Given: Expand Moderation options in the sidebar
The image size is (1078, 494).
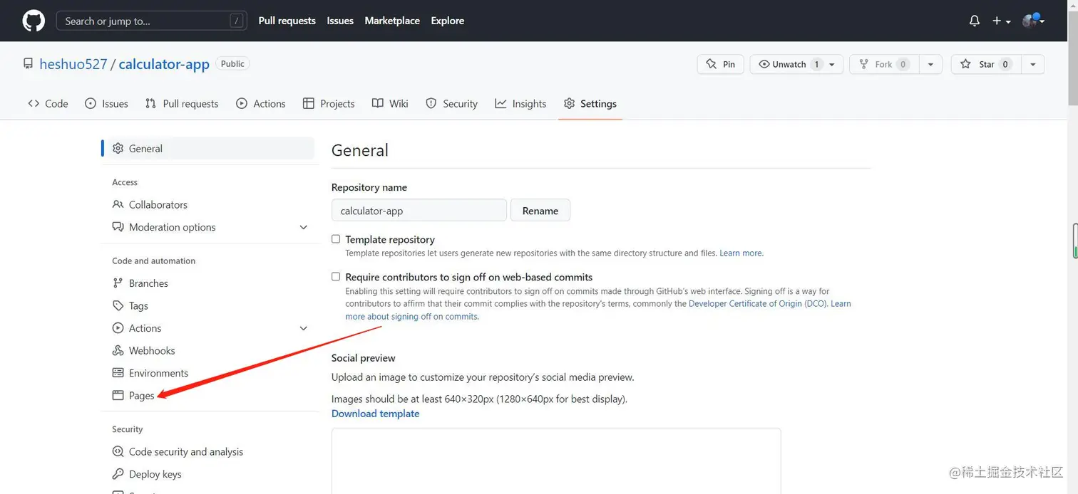Looking at the screenshot, I should [303, 227].
